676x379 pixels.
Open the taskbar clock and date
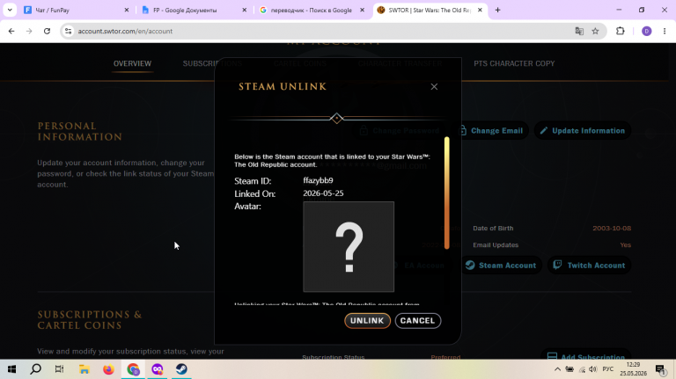click(633, 369)
